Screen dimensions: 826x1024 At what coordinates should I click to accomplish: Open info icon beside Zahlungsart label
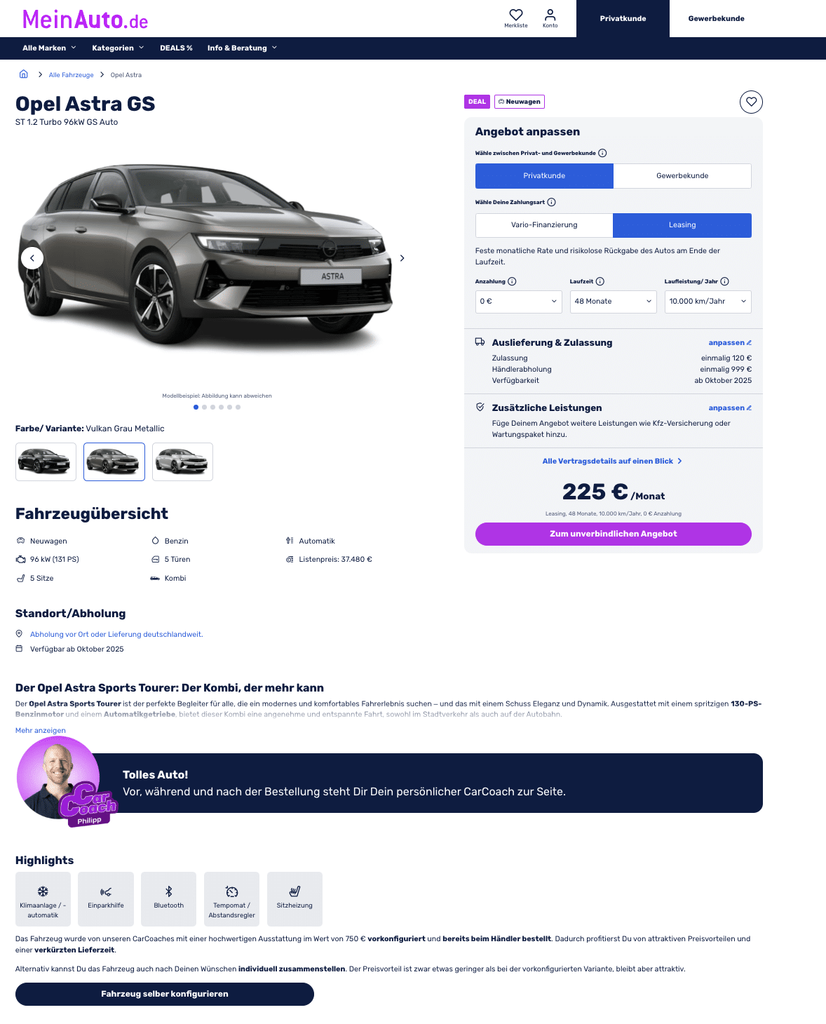point(551,202)
